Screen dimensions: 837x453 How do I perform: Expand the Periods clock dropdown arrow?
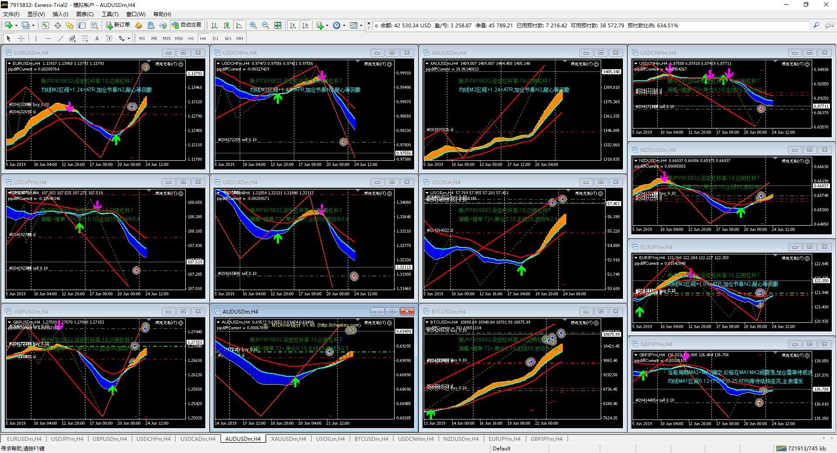(344, 25)
